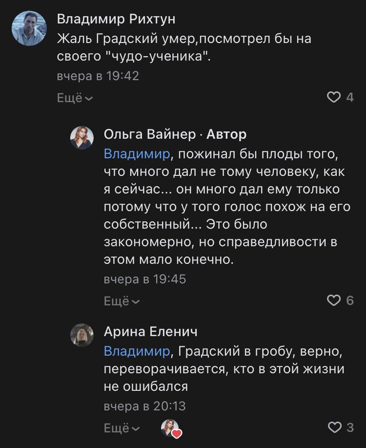This screenshot has height=448, width=366.
Task: Open author name Арина Еленич
Action: click(x=151, y=332)
